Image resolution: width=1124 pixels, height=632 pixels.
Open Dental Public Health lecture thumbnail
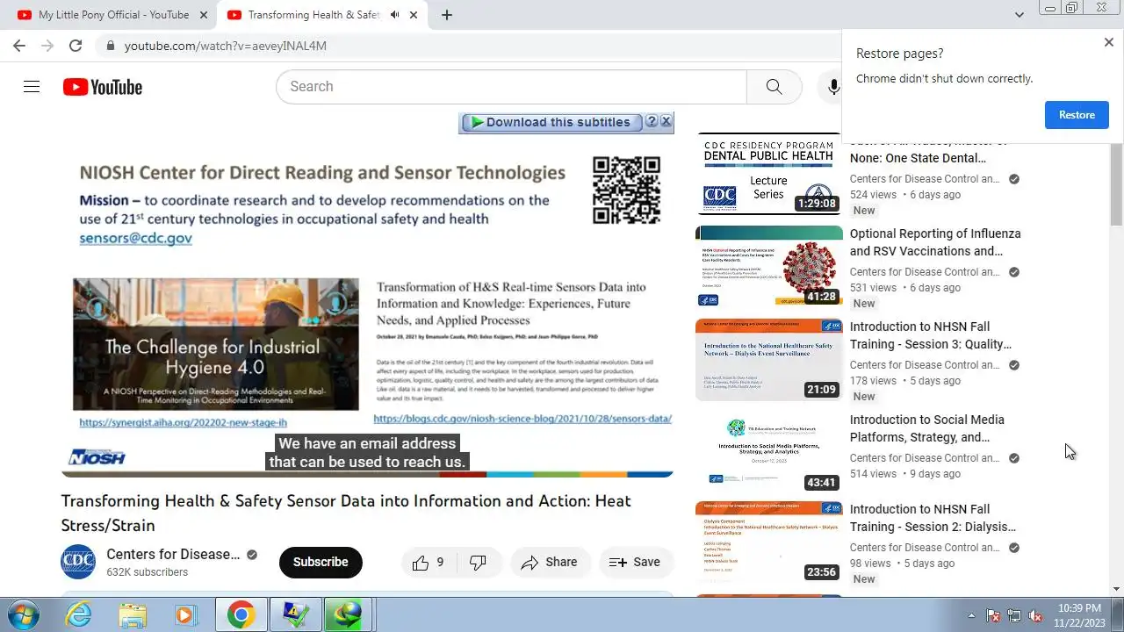[x=769, y=175]
